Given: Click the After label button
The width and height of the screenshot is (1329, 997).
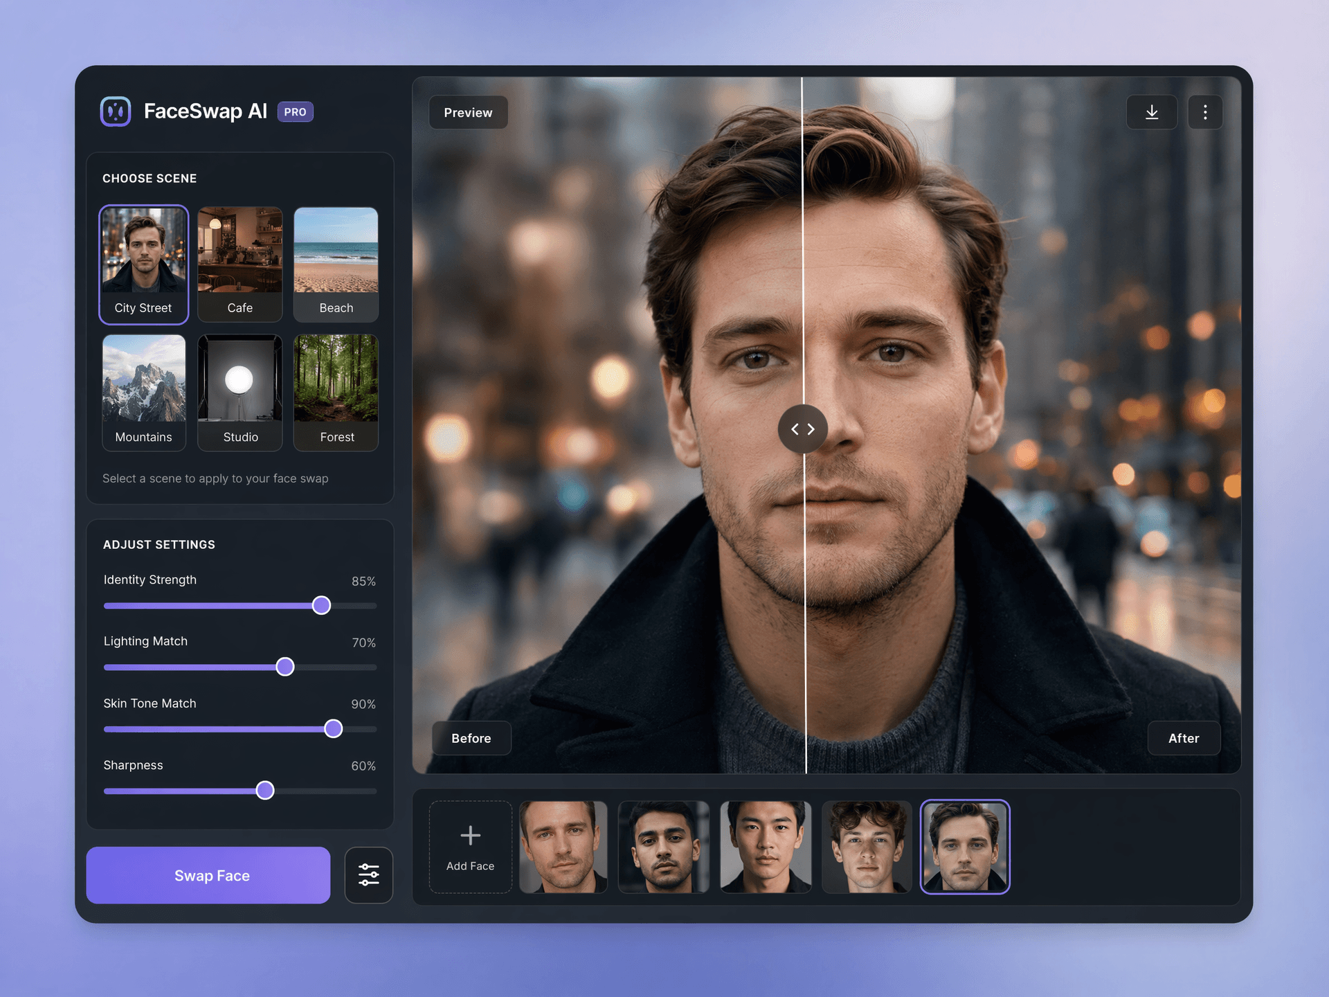Looking at the screenshot, I should pyautogui.click(x=1184, y=738).
